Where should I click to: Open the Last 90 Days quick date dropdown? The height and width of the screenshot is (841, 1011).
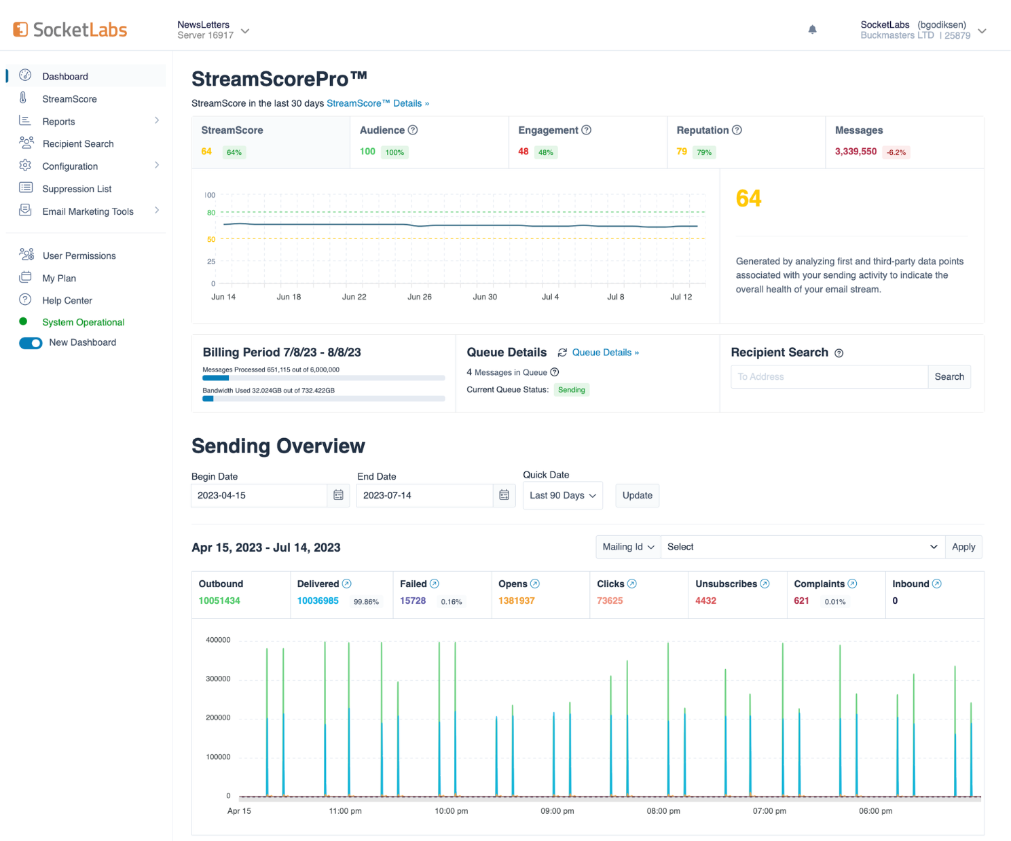click(563, 495)
